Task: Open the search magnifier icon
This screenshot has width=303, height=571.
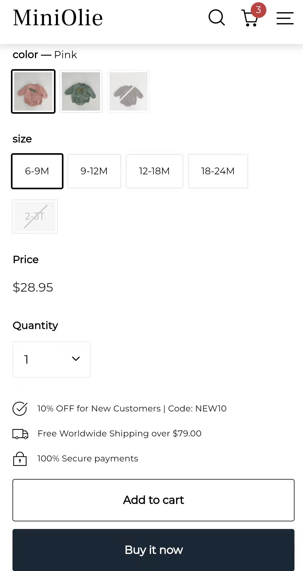Action: click(x=217, y=18)
